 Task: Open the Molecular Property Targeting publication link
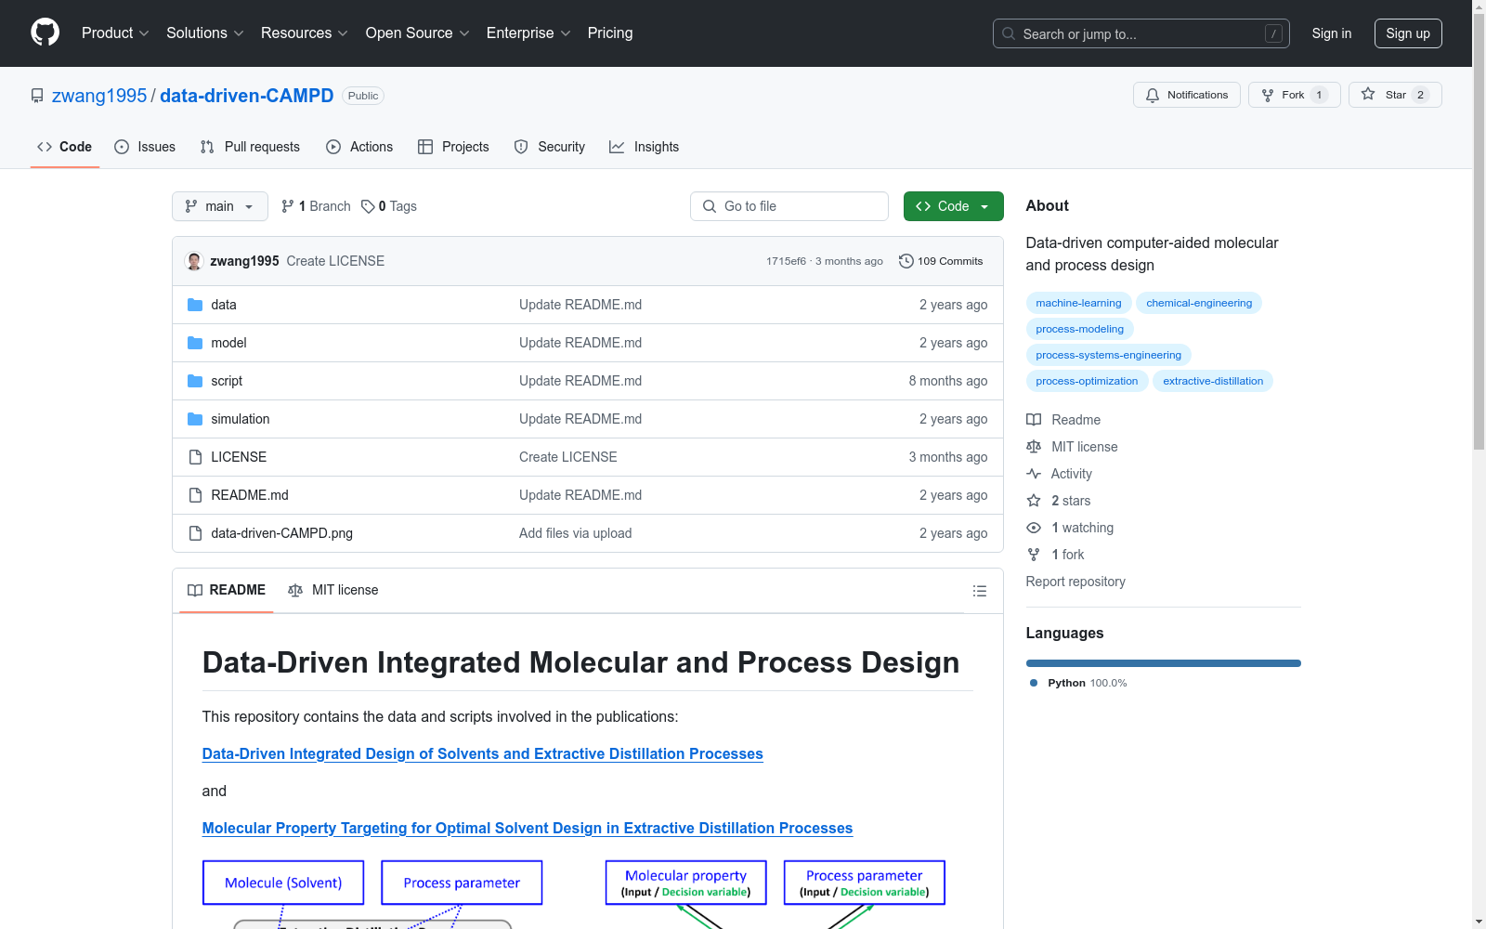528,828
